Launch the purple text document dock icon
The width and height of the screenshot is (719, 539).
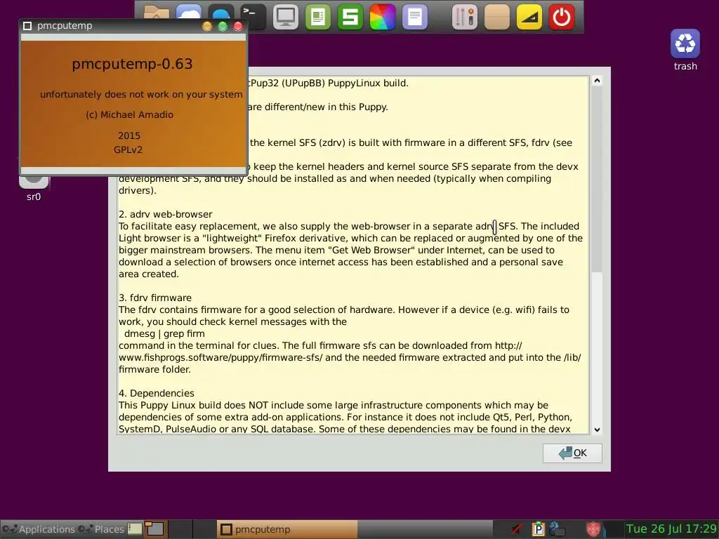(414, 17)
